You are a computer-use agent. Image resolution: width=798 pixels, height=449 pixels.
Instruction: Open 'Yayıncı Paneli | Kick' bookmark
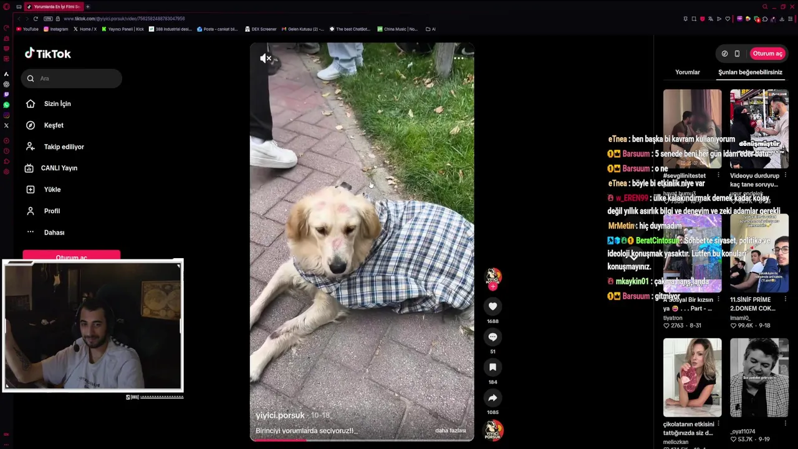(123, 29)
